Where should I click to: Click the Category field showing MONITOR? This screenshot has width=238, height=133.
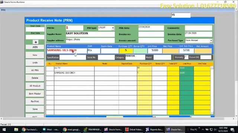coord(135,57)
